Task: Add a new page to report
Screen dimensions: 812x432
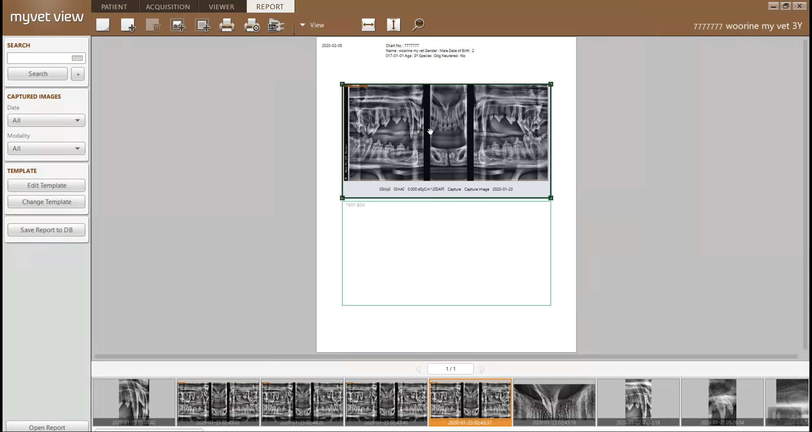Action: click(128, 25)
